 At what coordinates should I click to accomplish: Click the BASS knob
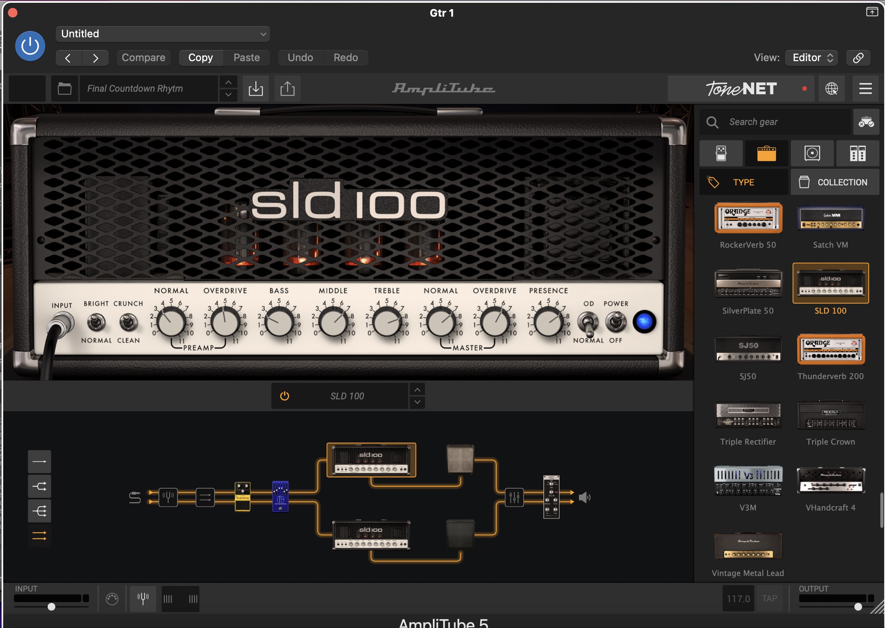click(x=279, y=322)
